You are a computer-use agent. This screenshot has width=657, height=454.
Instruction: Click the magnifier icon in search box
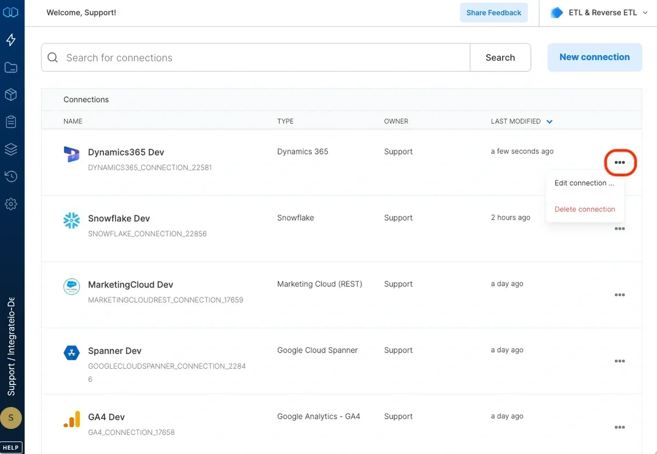point(53,58)
